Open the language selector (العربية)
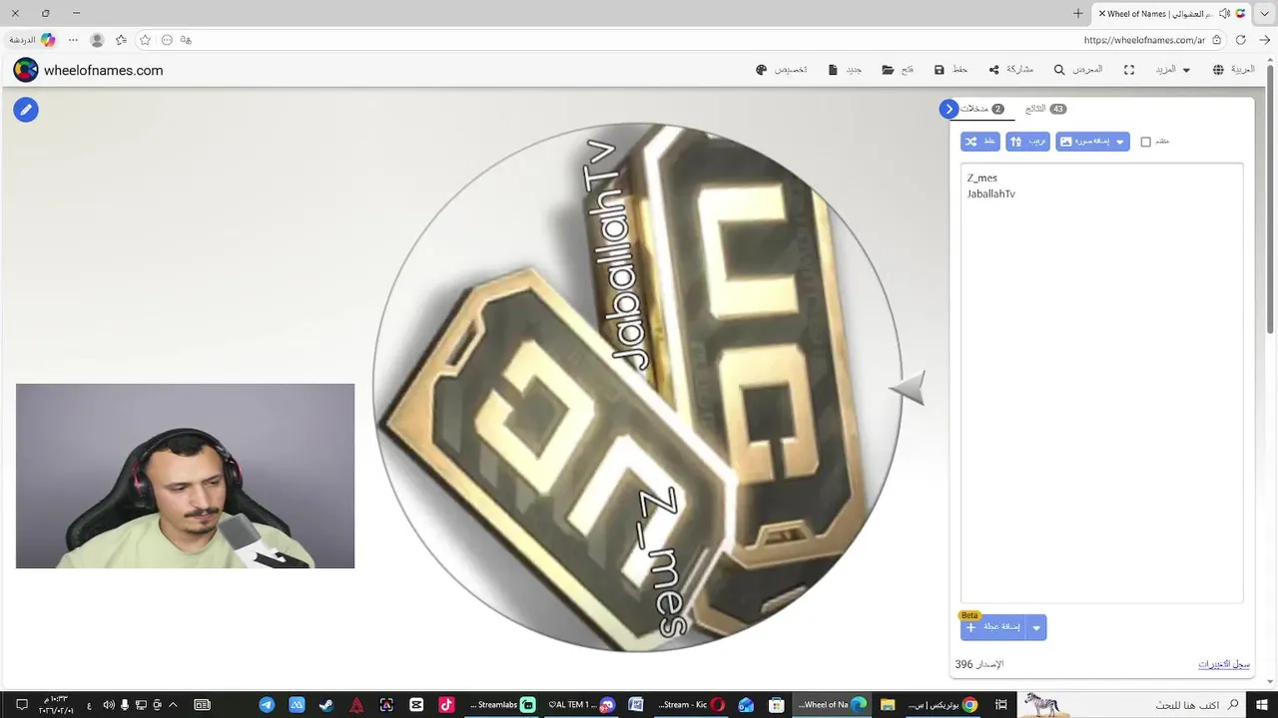 point(1233,70)
